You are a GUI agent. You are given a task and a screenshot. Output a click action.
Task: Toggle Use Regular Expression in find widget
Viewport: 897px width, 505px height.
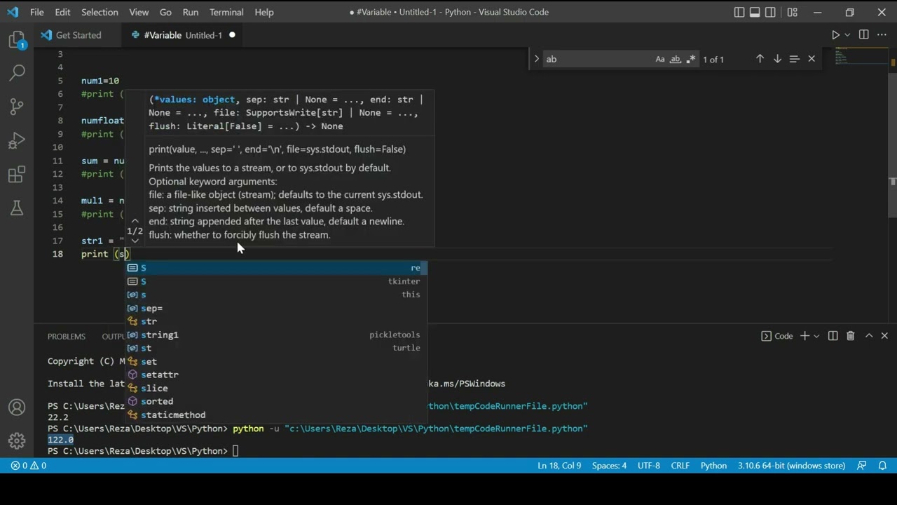tap(691, 60)
